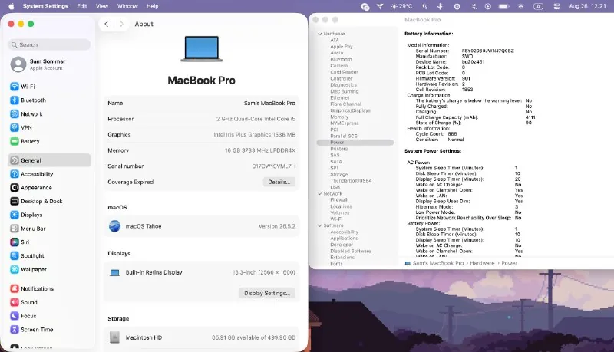Open Sound settings in sidebar

[x=49, y=302]
